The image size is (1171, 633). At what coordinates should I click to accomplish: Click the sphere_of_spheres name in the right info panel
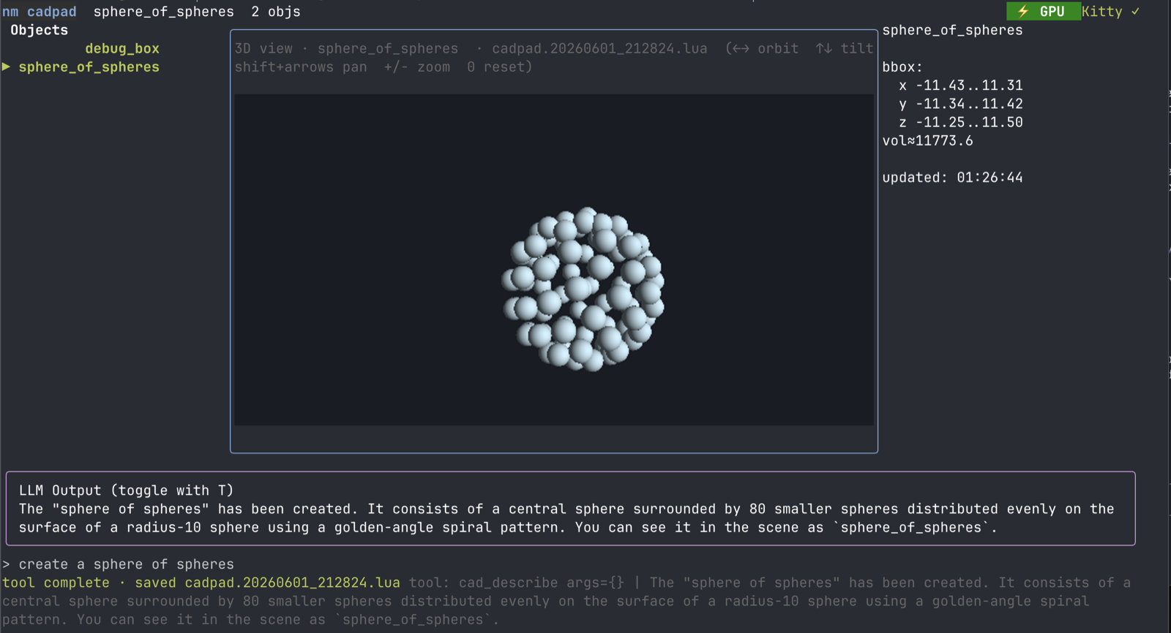click(x=952, y=30)
